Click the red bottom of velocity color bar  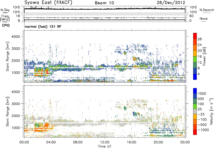(195, 132)
